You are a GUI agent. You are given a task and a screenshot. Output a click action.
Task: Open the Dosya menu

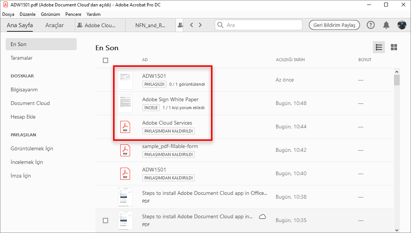tap(8, 14)
